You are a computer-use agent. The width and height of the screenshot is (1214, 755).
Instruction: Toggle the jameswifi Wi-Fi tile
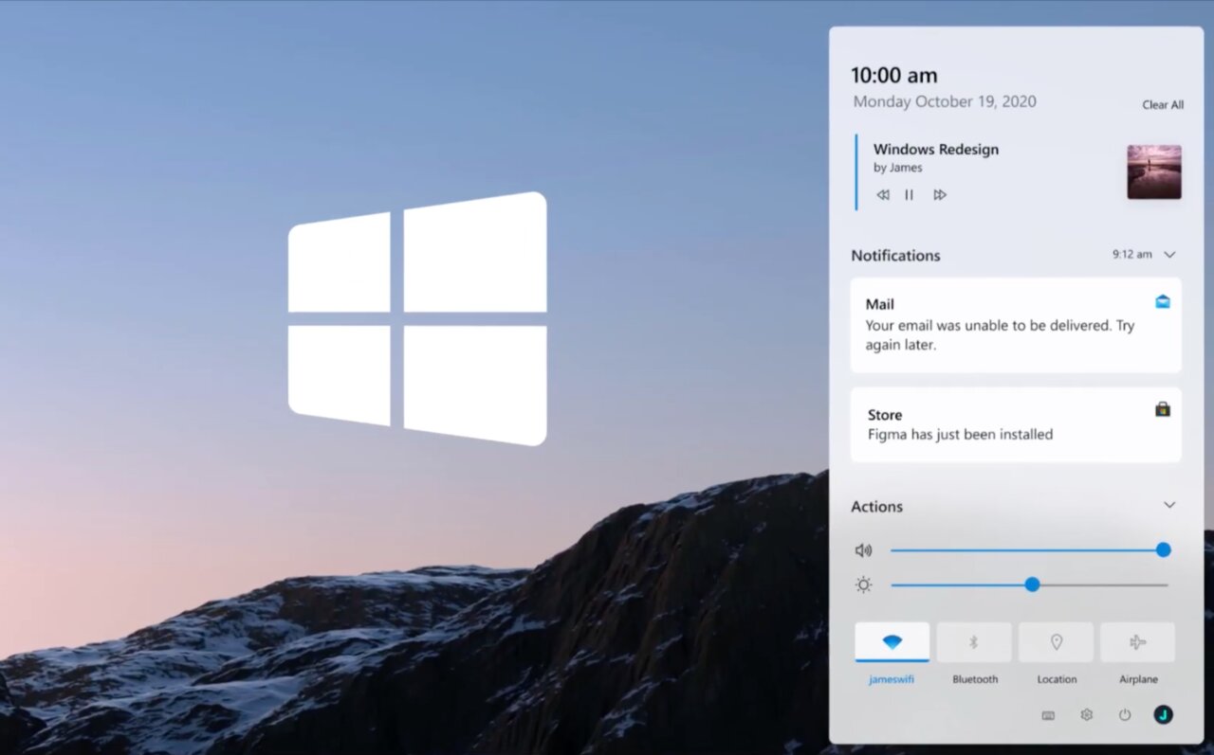click(892, 642)
